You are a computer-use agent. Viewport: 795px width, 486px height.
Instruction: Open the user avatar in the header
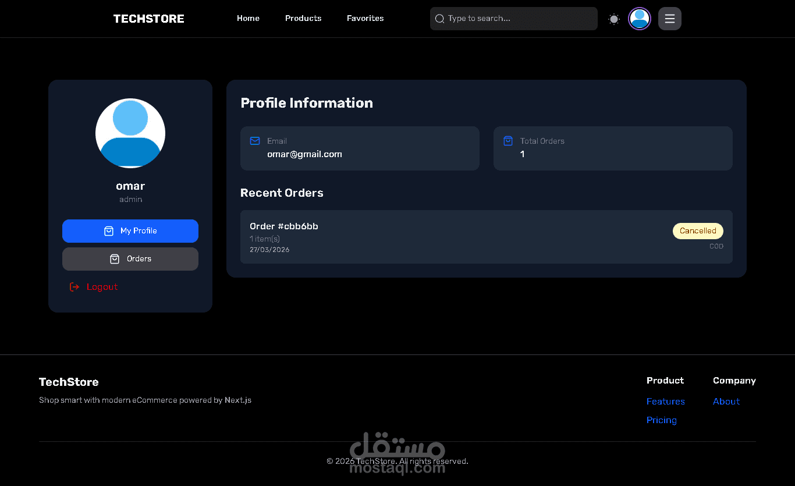(x=640, y=19)
